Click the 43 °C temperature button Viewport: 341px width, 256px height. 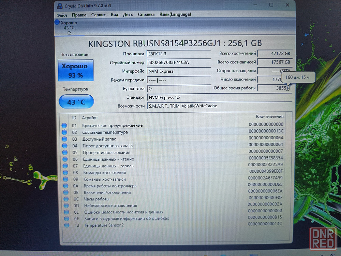76,102
